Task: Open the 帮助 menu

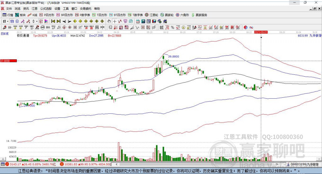Action: [x=97, y=8]
